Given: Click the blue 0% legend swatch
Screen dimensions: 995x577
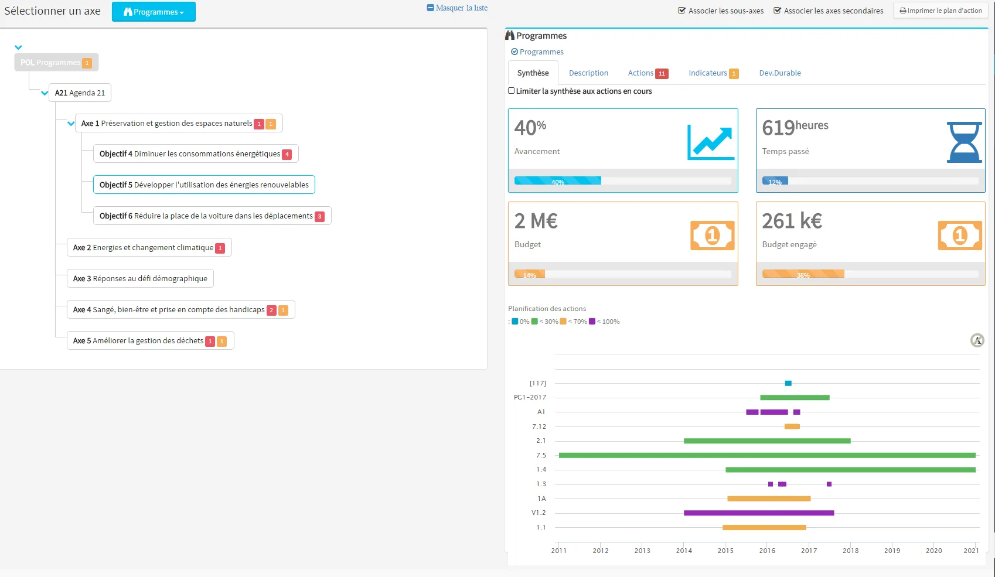Looking at the screenshot, I should (515, 322).
